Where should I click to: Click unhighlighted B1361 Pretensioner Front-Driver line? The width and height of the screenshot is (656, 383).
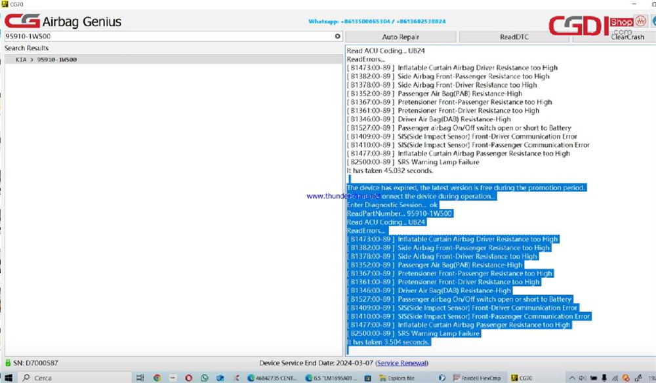443,111
